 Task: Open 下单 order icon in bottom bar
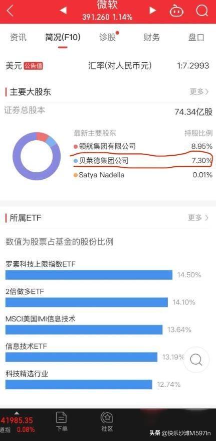(62, 422)
